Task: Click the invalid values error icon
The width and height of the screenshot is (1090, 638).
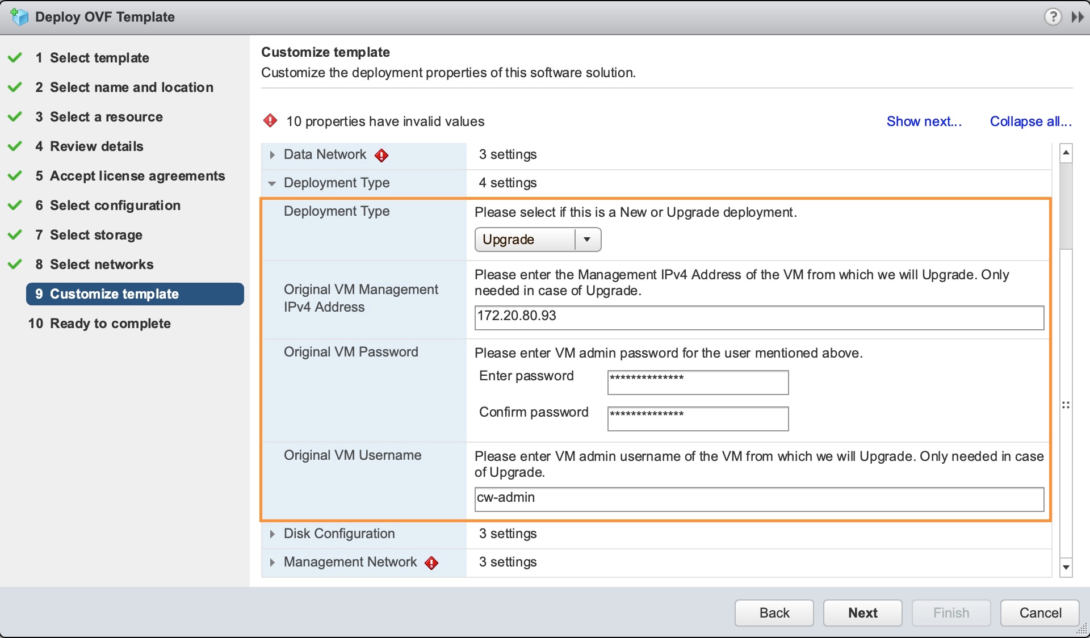Action: click(x=270, y=121)
